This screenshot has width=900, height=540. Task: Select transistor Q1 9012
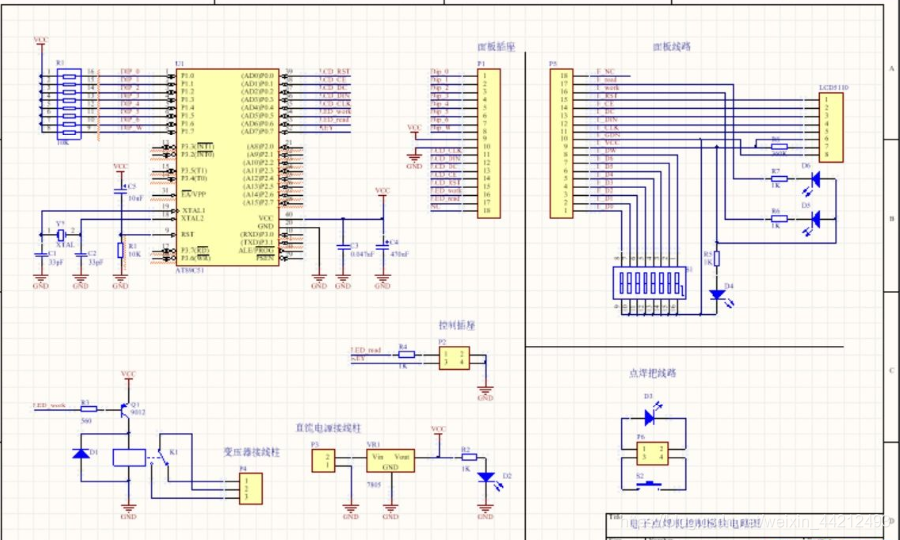(x=124, y=409)
